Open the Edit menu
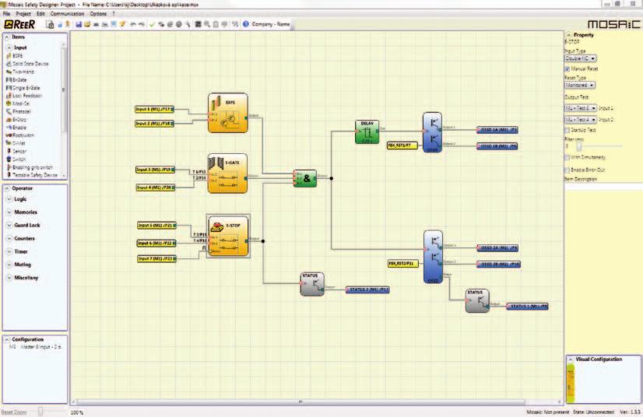The width and height of the screenshot is (643, 417). [40, 13]
